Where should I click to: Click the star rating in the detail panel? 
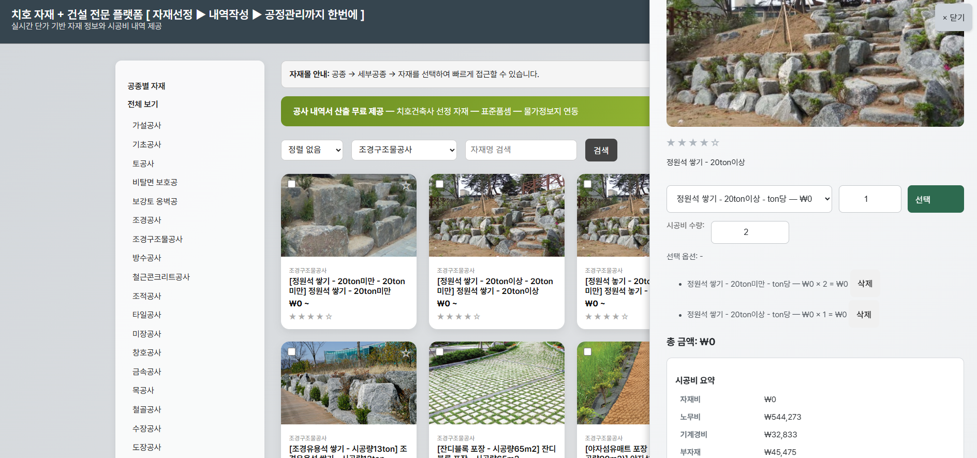[692, 143]
